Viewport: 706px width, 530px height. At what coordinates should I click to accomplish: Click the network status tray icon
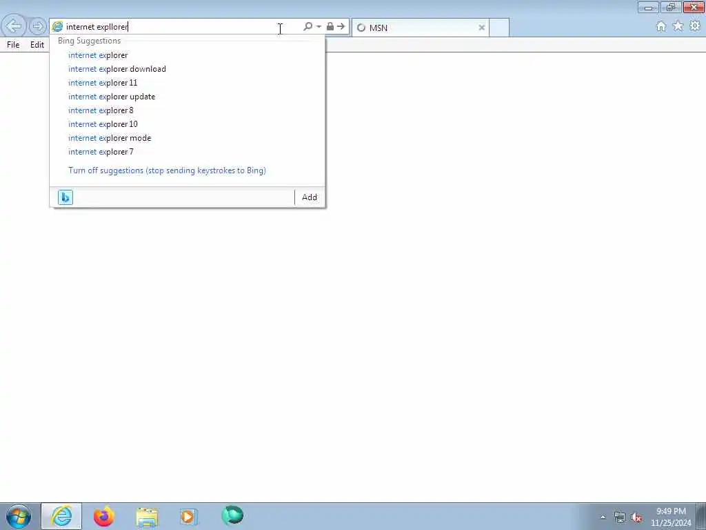point(620,518)
